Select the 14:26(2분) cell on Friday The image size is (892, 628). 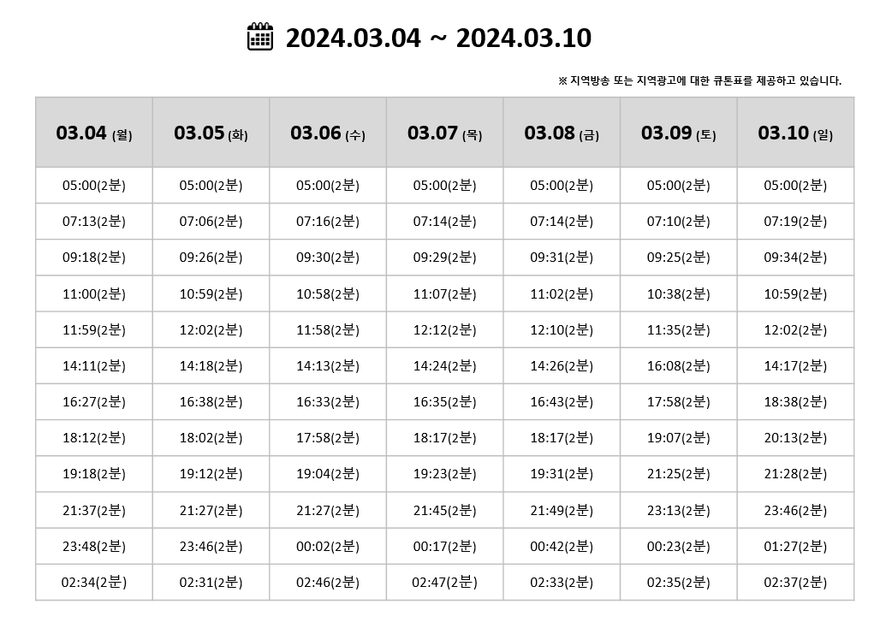[562, 366]
